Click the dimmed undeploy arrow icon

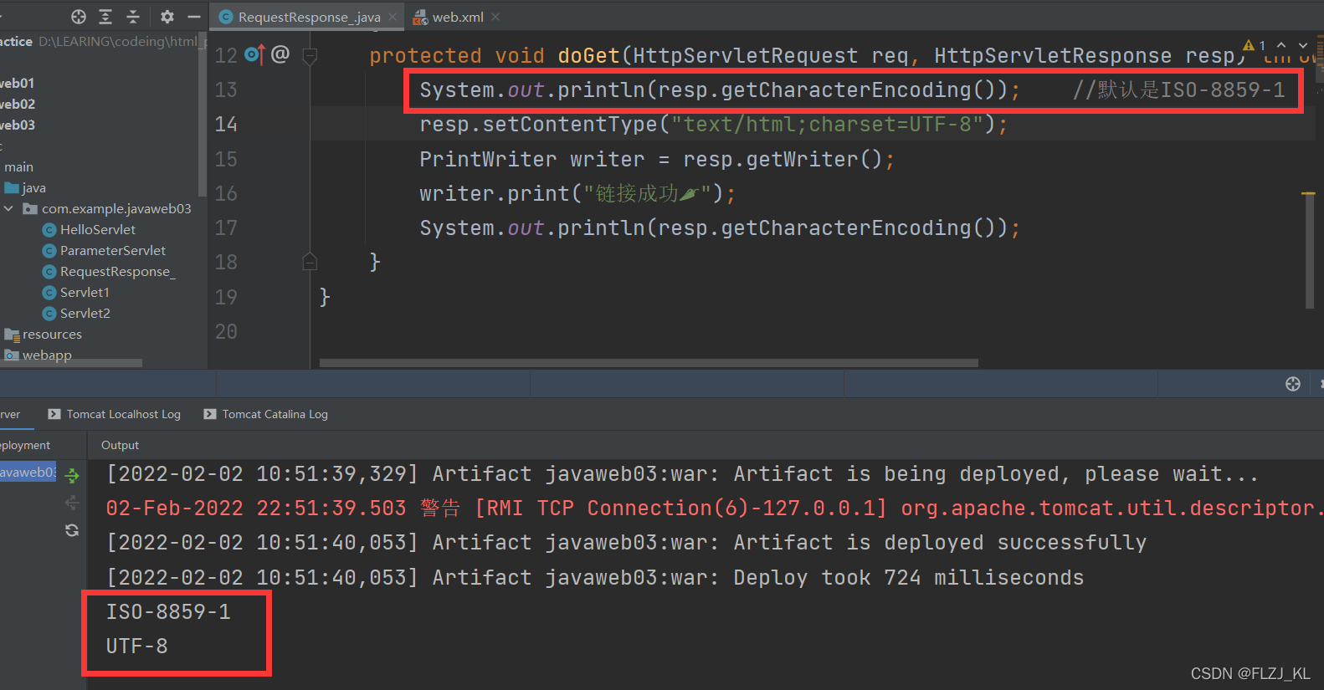(72, 503)
